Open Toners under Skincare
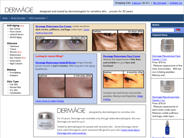This screenshot has width=184, height=138. (x=13, y=49)
